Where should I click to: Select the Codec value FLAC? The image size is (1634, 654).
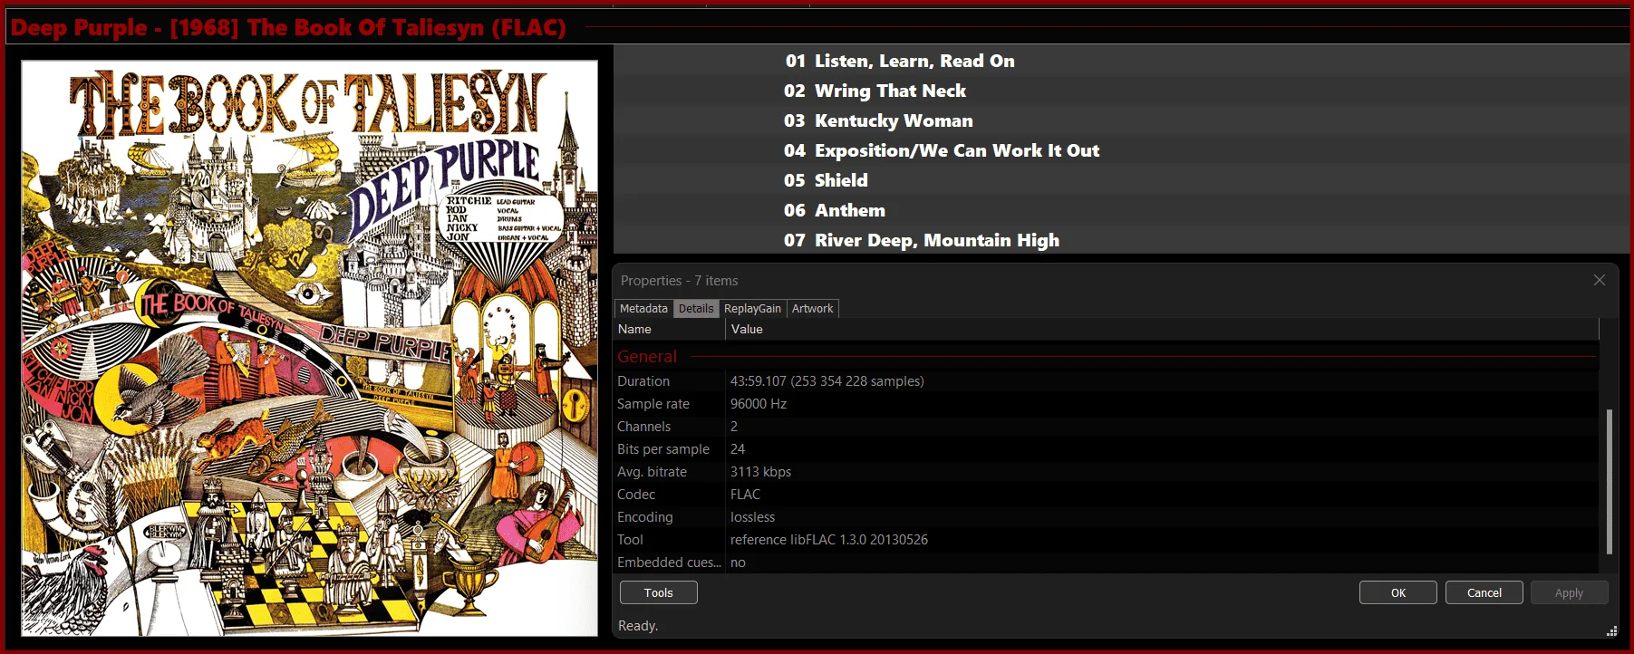(745, 495)
